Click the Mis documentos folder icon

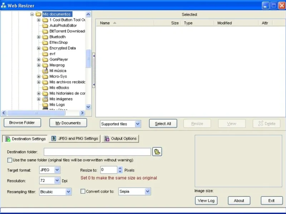(38, 14)
